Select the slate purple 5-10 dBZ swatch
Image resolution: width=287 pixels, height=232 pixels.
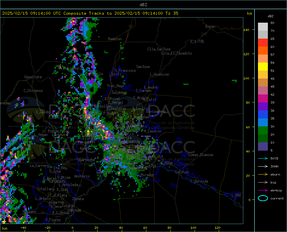point(263,146)
